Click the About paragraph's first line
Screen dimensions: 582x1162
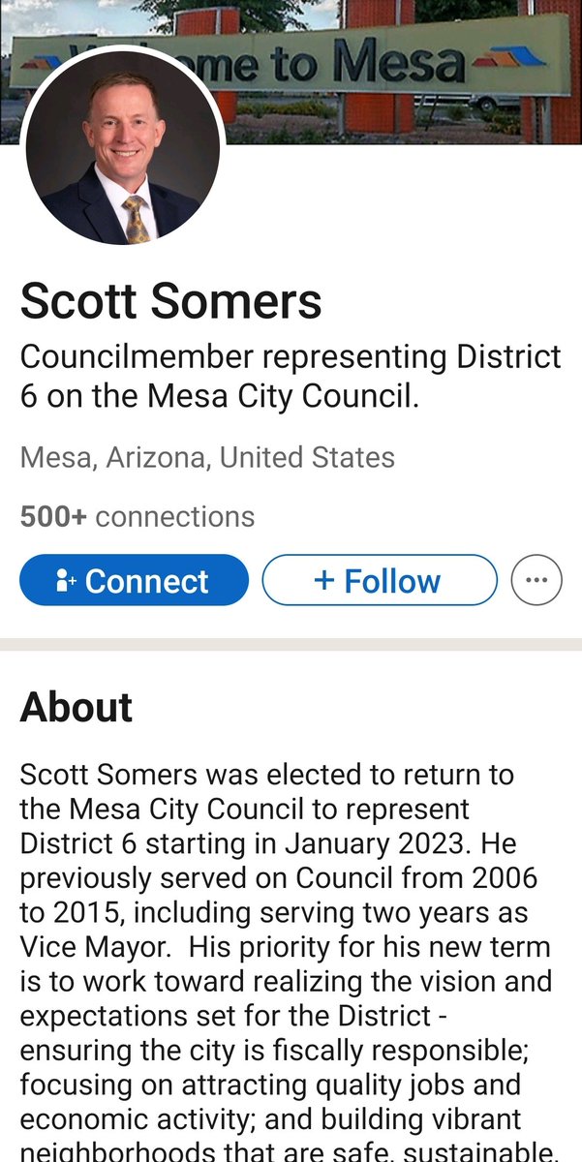267,775
